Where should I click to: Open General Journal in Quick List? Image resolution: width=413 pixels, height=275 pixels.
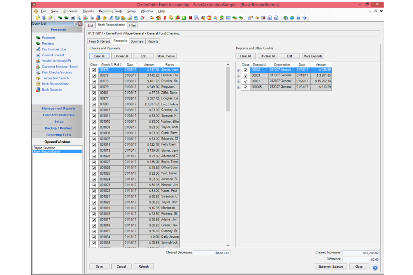[x=53, y=55]
